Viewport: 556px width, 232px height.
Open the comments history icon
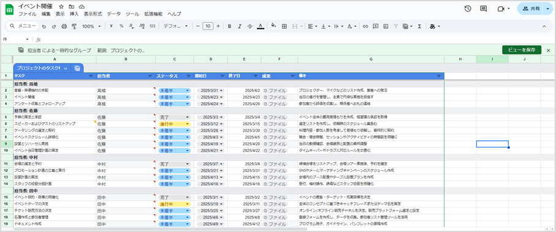[x=483, y=9]
